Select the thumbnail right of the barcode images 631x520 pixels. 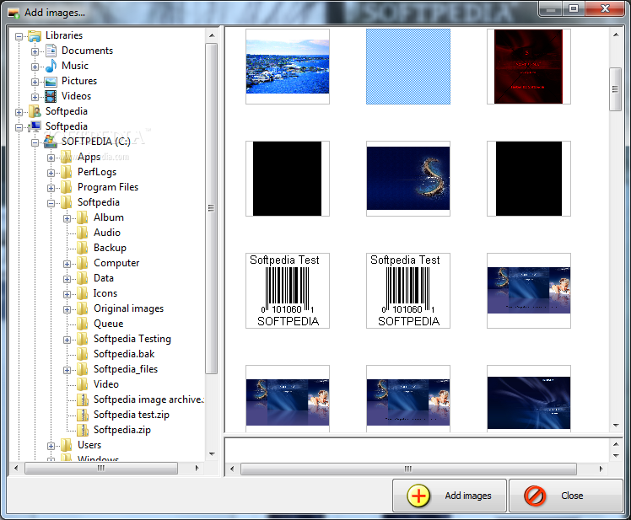point(528,291)
